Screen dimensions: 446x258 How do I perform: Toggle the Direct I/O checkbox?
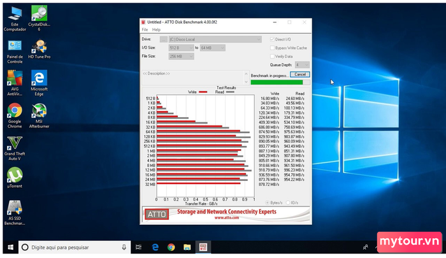coord(272,39)
